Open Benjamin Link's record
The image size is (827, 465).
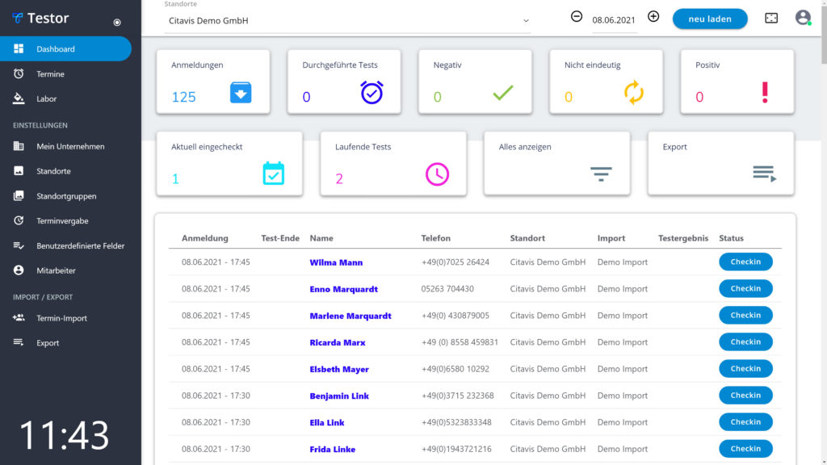[x=339, y=396]
